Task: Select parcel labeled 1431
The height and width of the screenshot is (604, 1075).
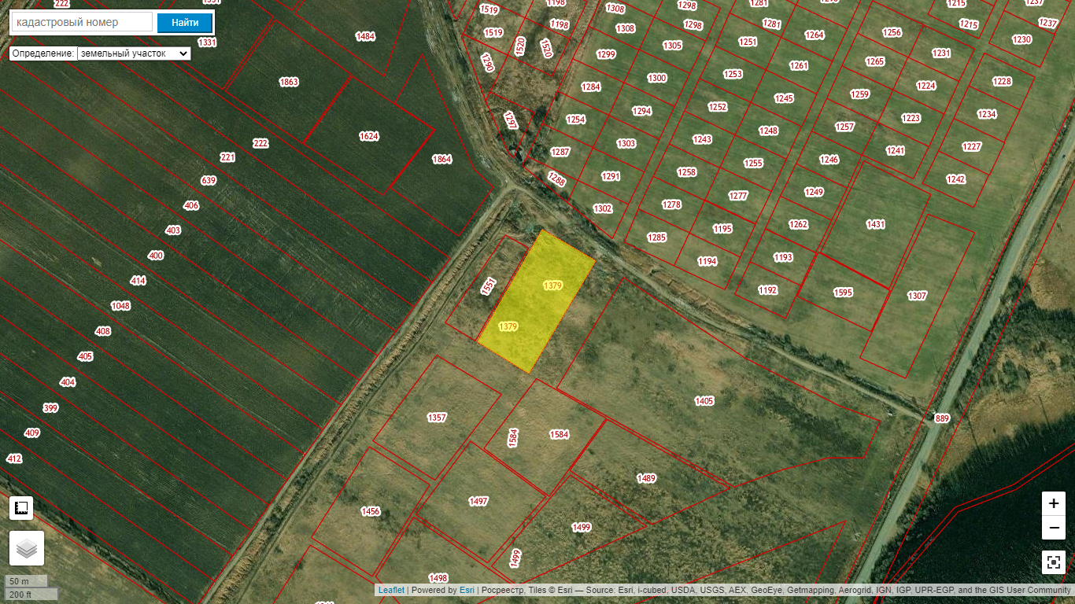Action: coord(876,224)
